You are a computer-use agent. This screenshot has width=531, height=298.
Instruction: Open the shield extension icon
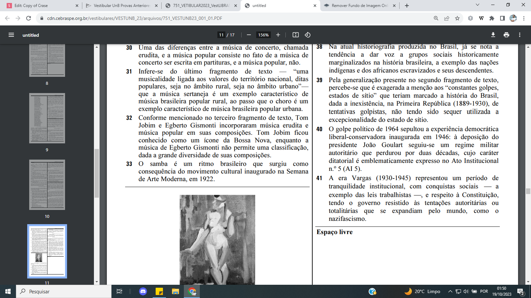tap(471, 18)
